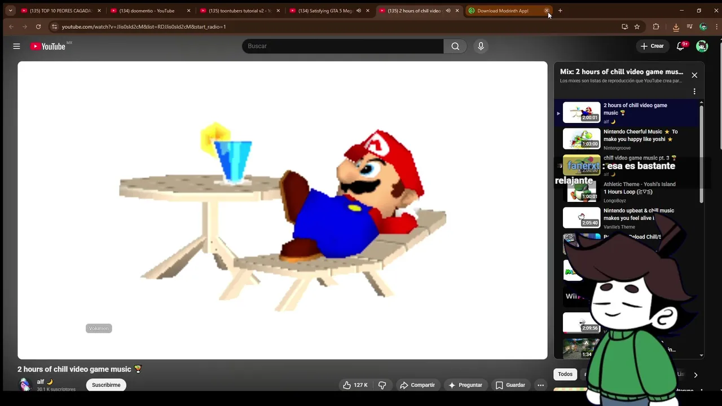722x406 pixels.
Task: Reload the current page
Action: pos(38,27)
